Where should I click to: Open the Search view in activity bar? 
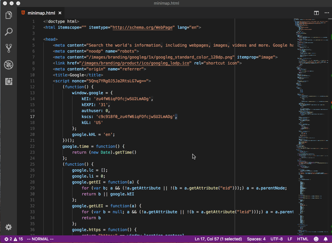[9, 32]
